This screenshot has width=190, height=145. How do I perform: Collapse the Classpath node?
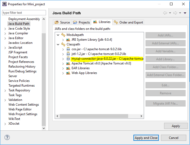(58, 44)
